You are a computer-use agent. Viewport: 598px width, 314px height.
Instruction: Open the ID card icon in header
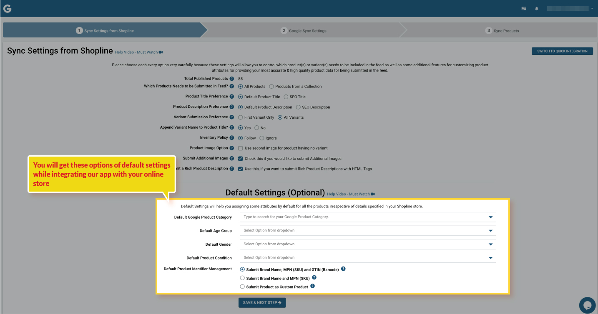(524, 8)
